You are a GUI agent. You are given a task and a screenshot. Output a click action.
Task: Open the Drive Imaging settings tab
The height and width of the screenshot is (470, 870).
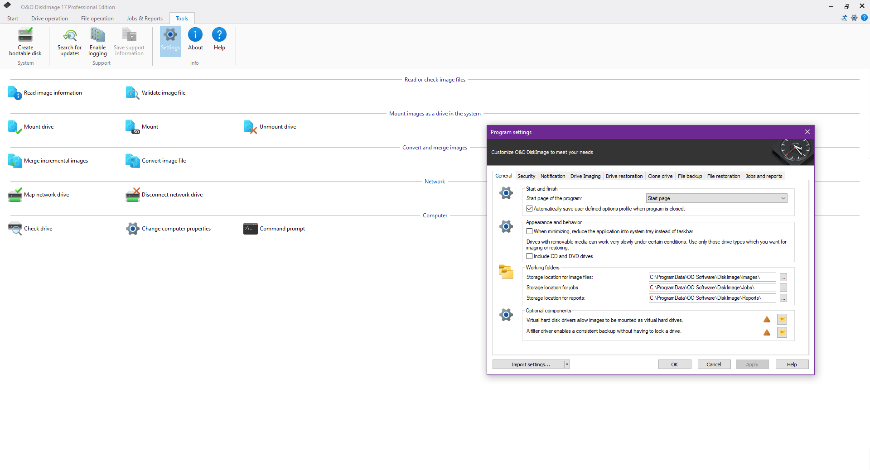[x=585, y=176]
